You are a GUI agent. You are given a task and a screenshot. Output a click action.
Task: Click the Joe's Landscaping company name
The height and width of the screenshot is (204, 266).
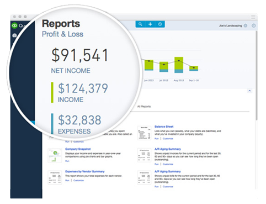(x=230, y=25)
